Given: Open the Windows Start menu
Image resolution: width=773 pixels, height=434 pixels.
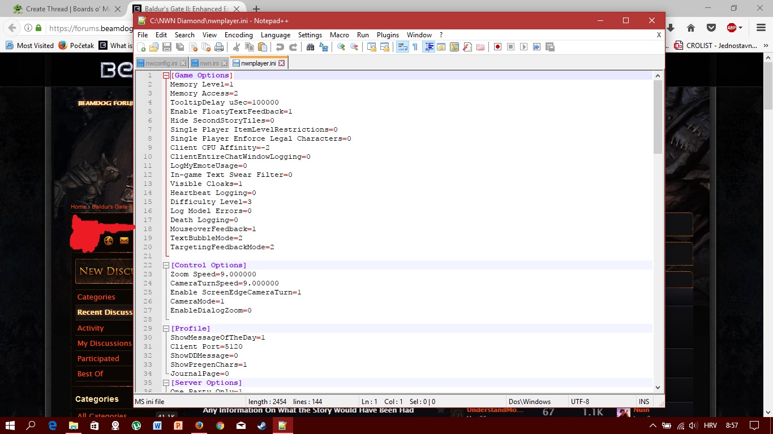Looking at the screenshot, I should click(x=10, y=425).
